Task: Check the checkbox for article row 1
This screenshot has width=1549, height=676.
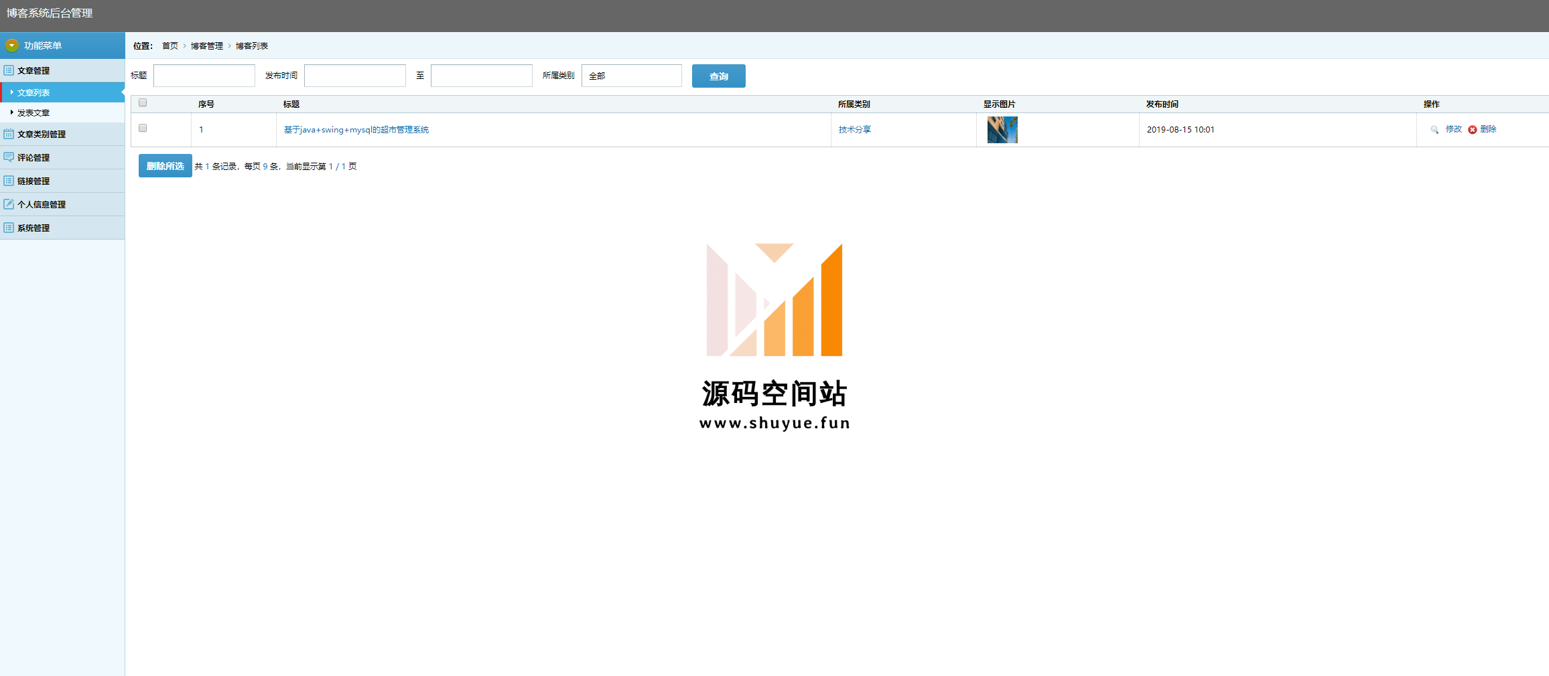Action: tap(143, 128)
